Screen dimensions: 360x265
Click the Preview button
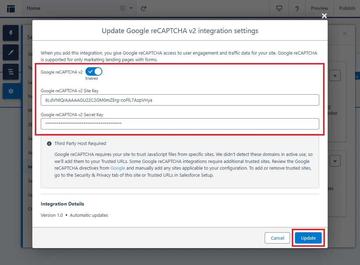319,8
